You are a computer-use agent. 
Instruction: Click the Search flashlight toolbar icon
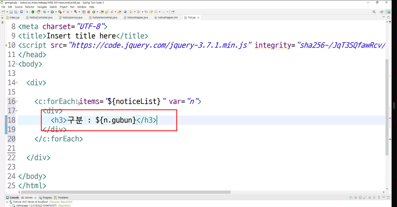[x=112, y=12]
